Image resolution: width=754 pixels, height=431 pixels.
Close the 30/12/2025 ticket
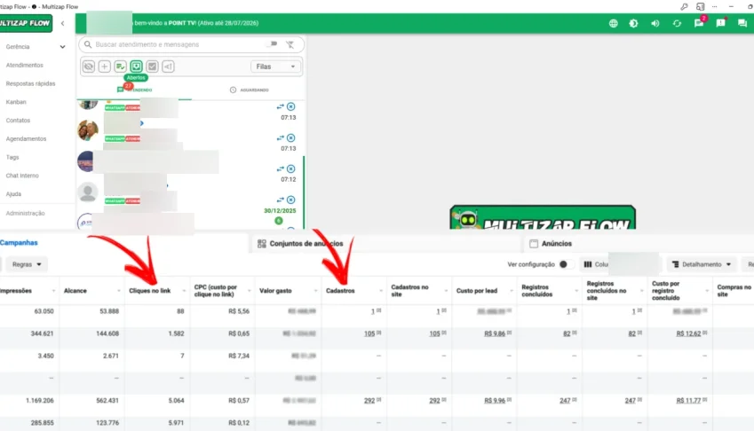tap(291, 200)
